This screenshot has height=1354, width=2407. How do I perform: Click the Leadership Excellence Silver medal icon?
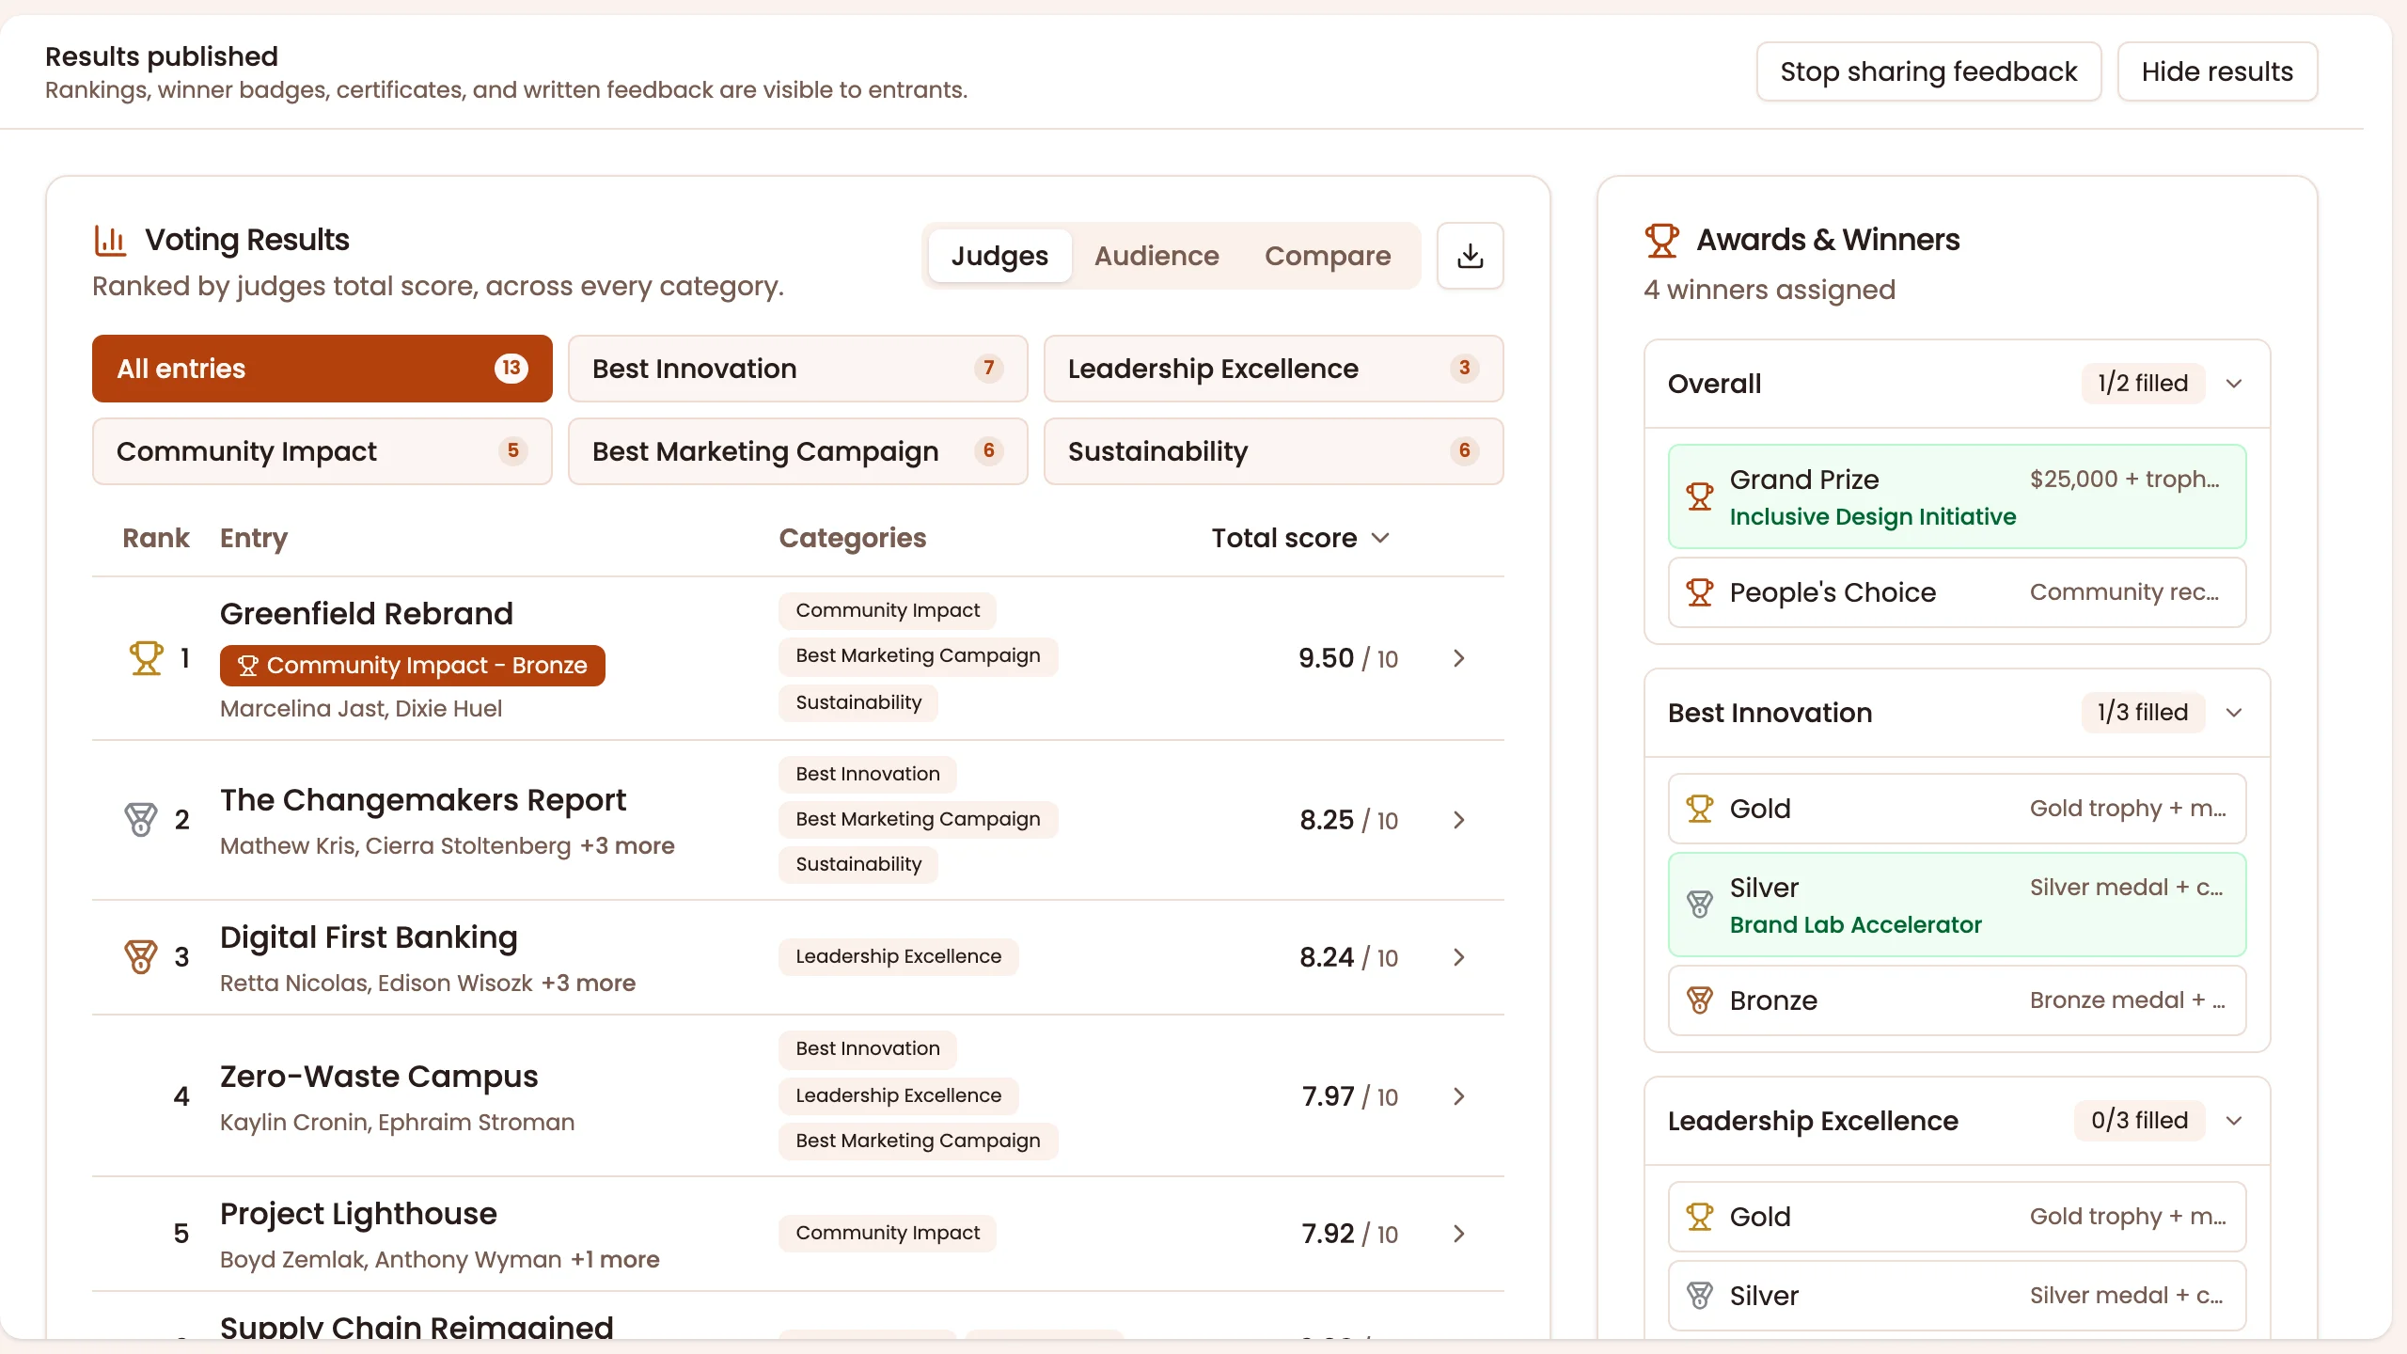(1699, 1296)
